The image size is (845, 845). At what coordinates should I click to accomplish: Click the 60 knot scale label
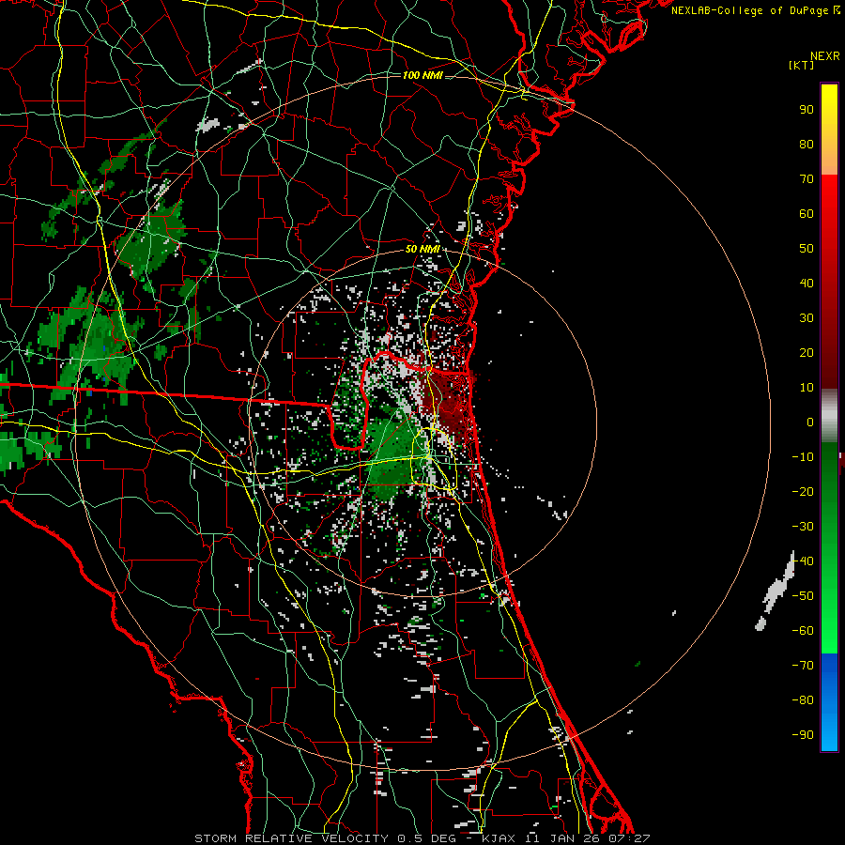pyautogui.click(x=807, y=213)
